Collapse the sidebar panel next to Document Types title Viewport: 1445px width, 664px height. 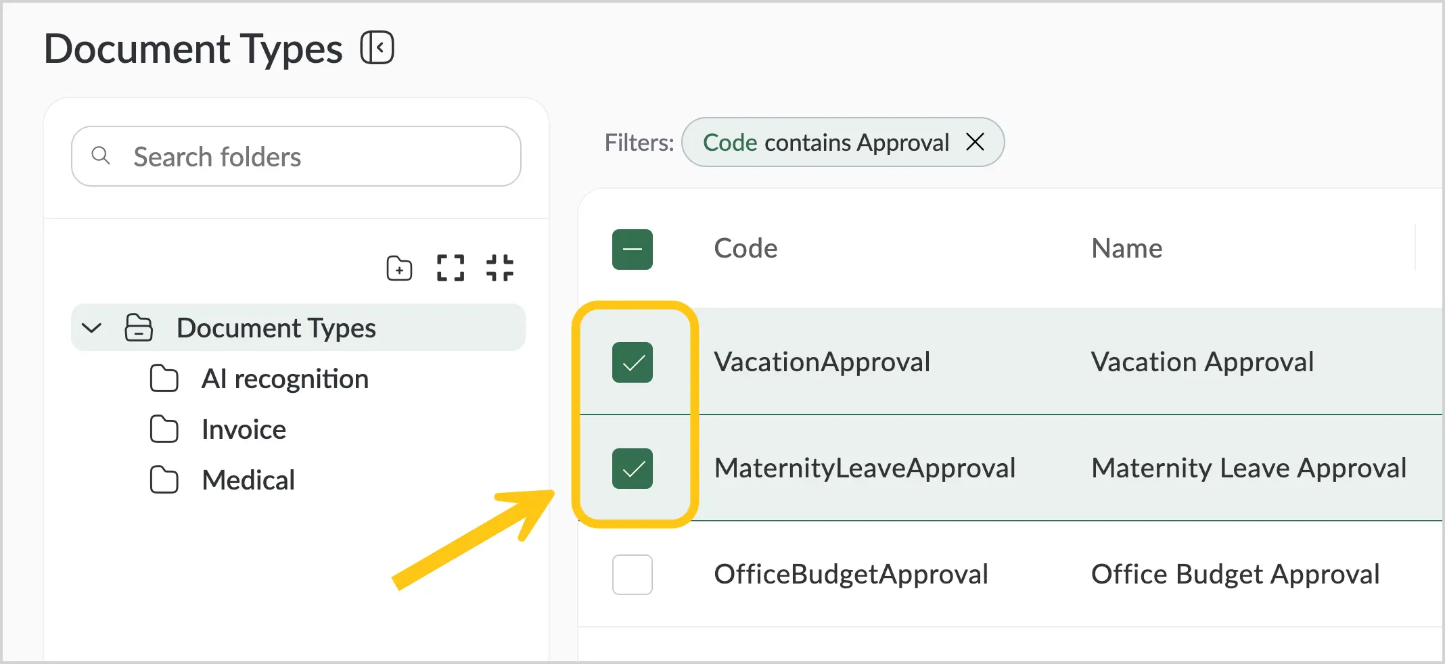[377, 48]
